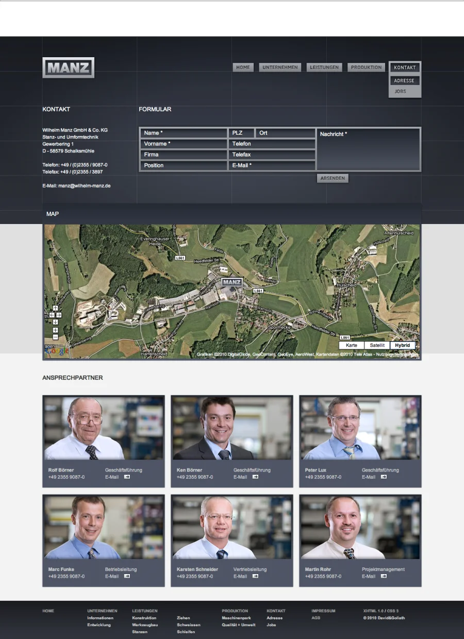This screenshot has height=639, width=464.
Task: Go to Leistungen in the top navigation
Action: click(324, 68)
